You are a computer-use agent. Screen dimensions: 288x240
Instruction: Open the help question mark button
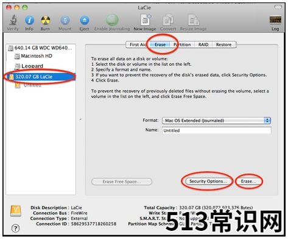tap(15, 228)
